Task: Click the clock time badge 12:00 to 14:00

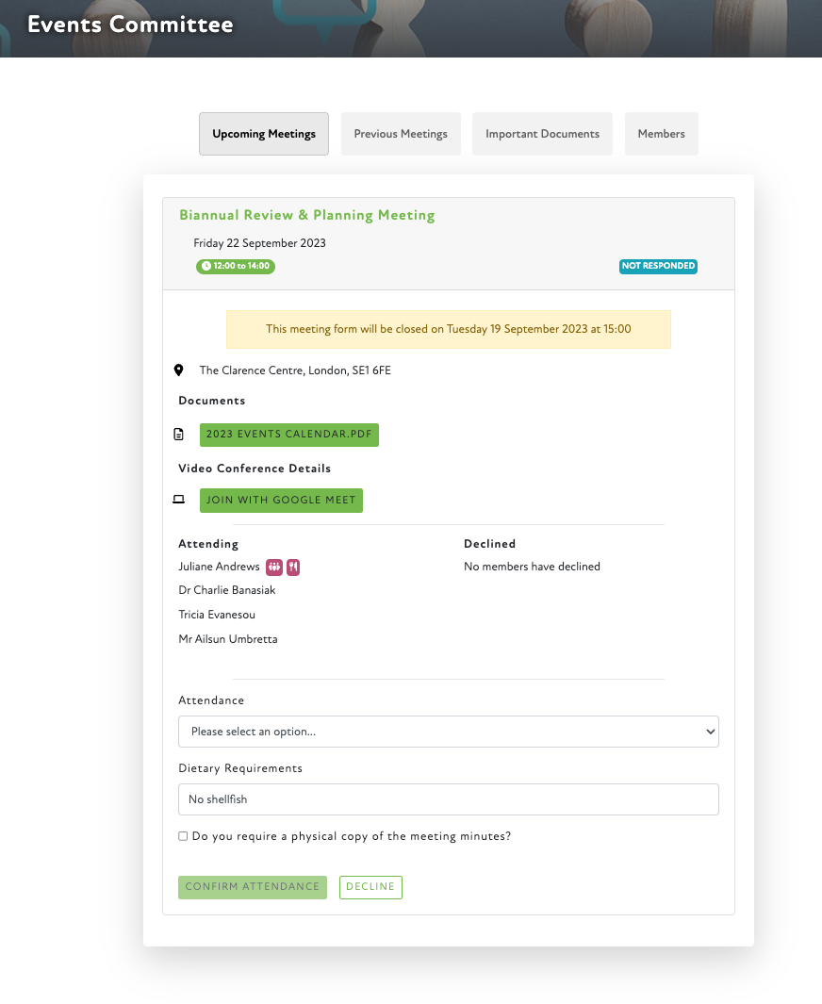Action: (236, 267)
